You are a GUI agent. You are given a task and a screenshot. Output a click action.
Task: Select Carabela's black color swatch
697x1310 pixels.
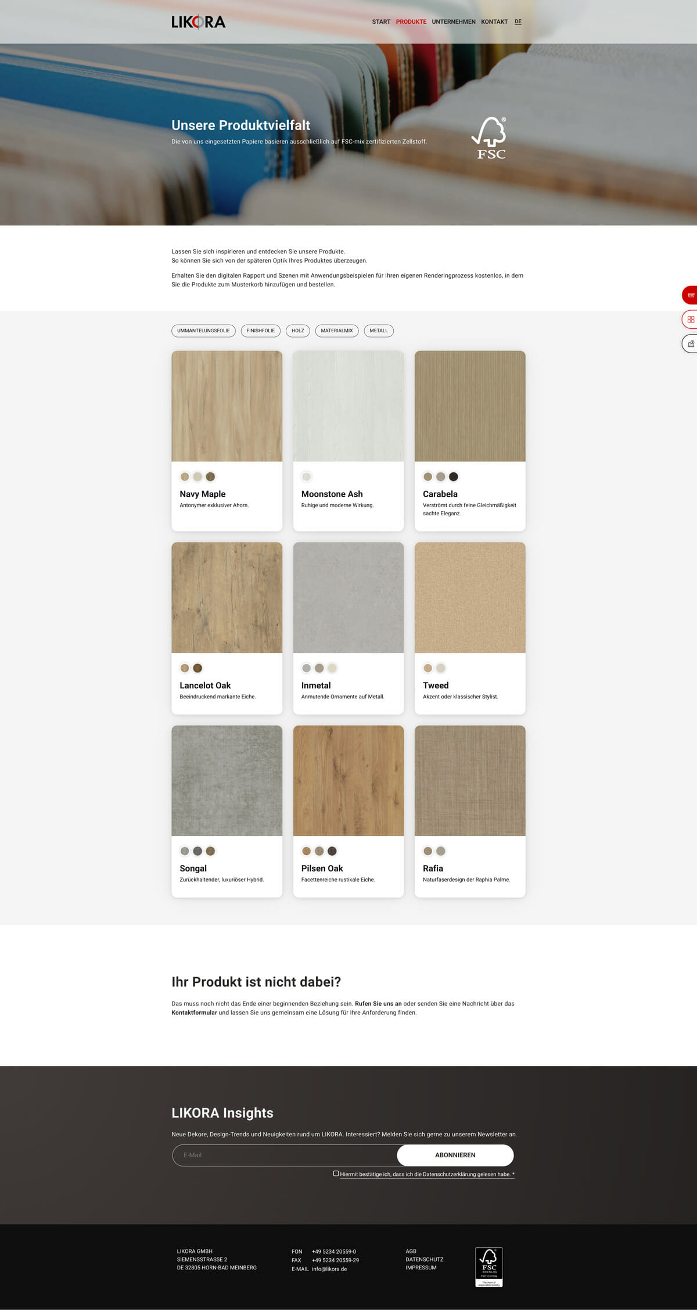[454, 477]
